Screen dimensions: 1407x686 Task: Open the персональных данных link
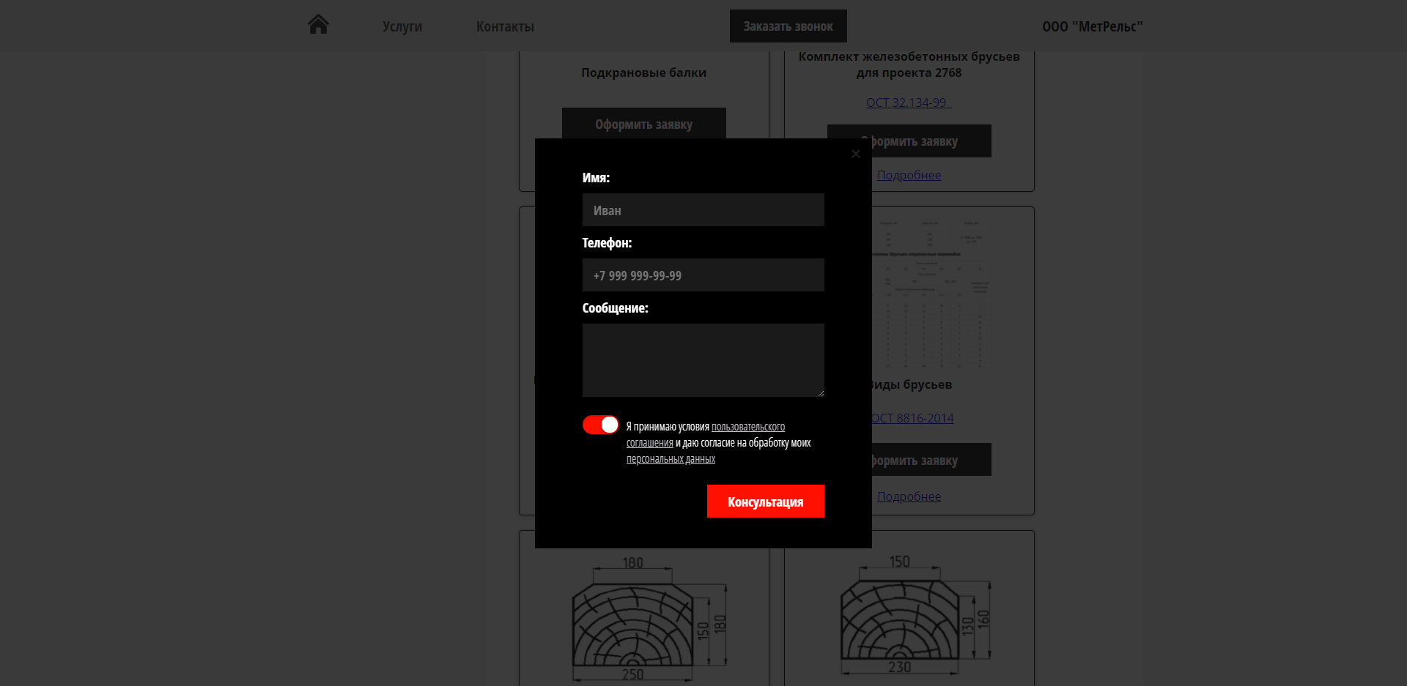[x=671, y=459]
